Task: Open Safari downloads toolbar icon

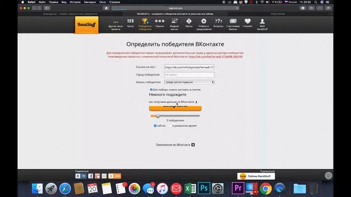Action: coord(303,8)
